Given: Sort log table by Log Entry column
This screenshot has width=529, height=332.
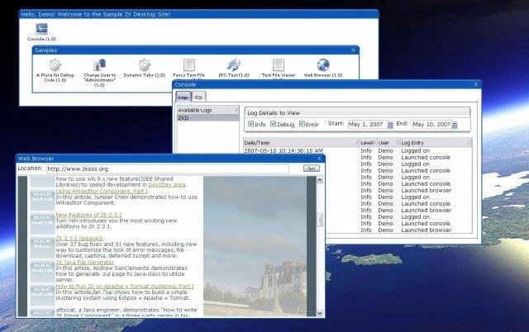Looking at the screenshot, I should click(436, 143).
